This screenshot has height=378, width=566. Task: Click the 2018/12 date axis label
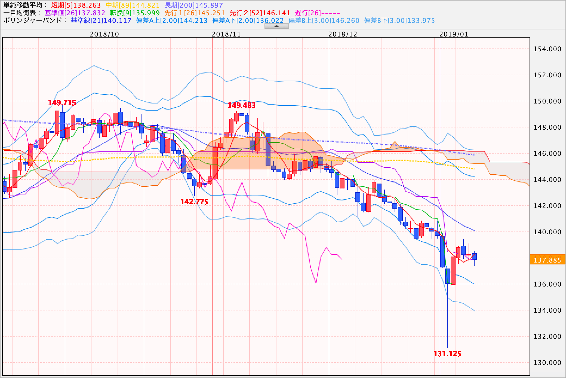(x=343, y=34)
